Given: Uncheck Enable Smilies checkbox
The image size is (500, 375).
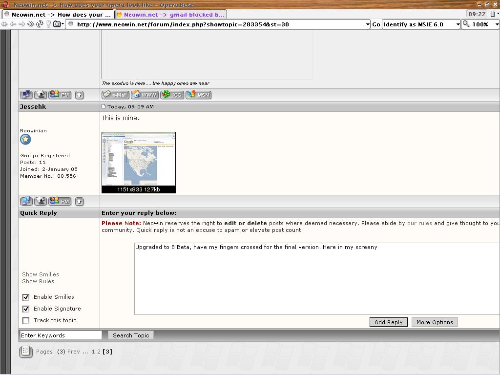Looking at the screenshot, I should click(x=26, y=297).
